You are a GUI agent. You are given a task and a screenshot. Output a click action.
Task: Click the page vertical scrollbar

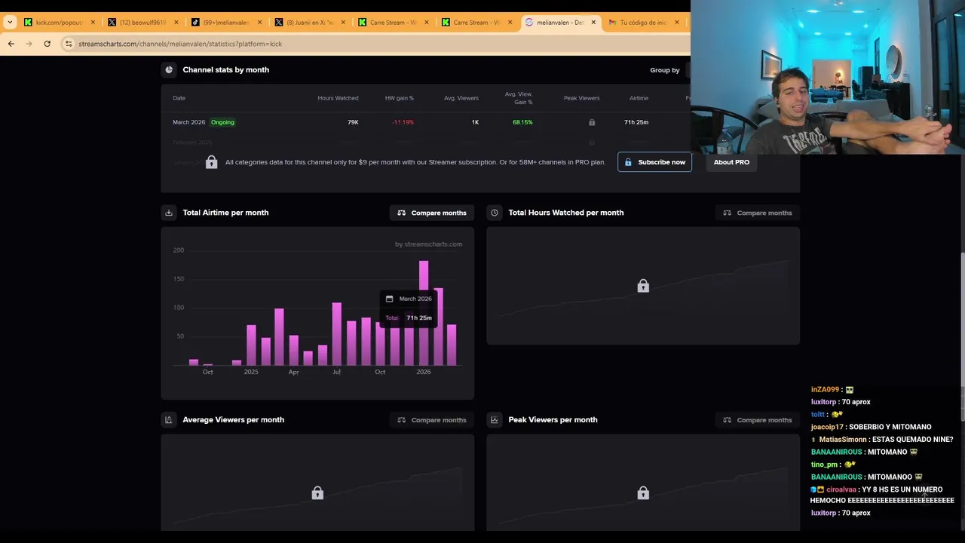tap(961, 336)
